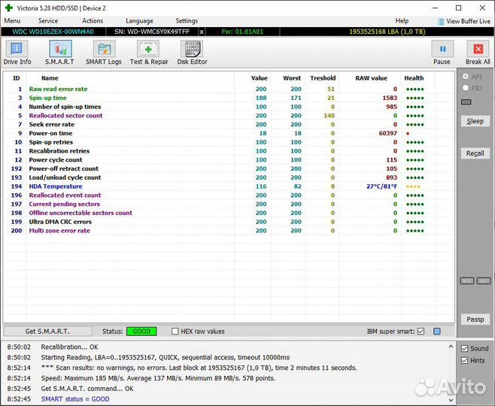The height and width of the screenshot is (406, 495).
Task: Click the blue square color indicator
Action: [437, 332]
